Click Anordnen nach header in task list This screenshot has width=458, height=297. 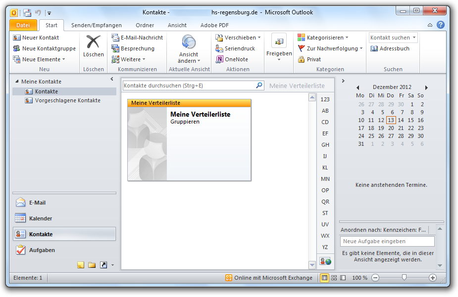coord(384,230)
